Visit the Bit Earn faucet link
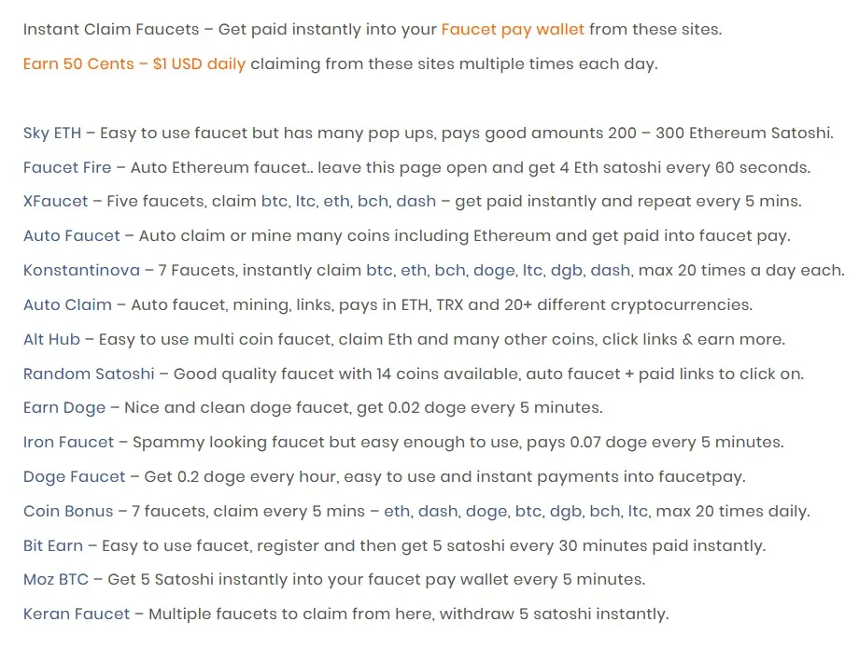 [53, 546]
